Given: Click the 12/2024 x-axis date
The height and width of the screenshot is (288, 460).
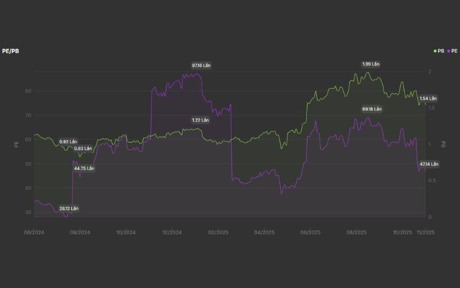Looking at the screenshot, I should 172,232.
